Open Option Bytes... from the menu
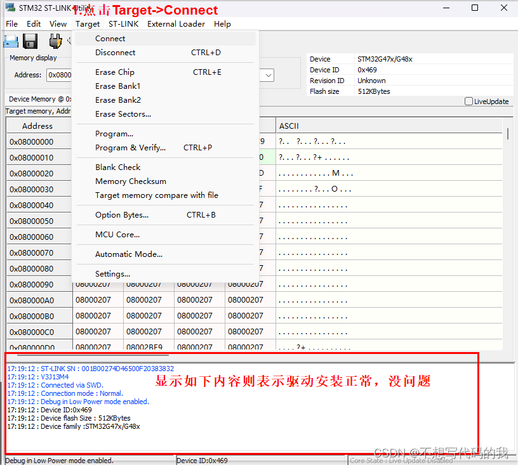This screenshot has width=518, height=465. [x=165, y=215]
